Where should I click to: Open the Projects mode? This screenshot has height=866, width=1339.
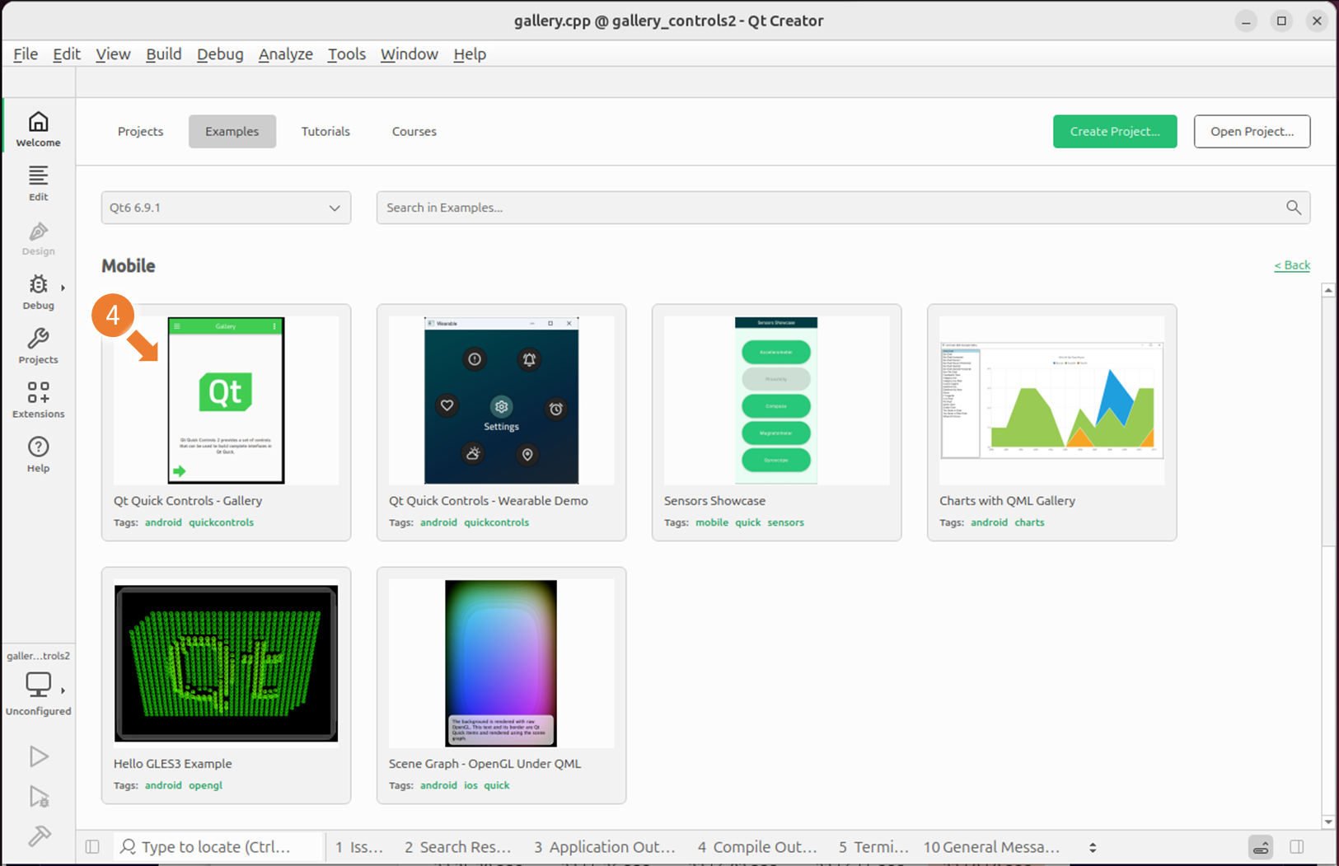(x=38, y=346)
